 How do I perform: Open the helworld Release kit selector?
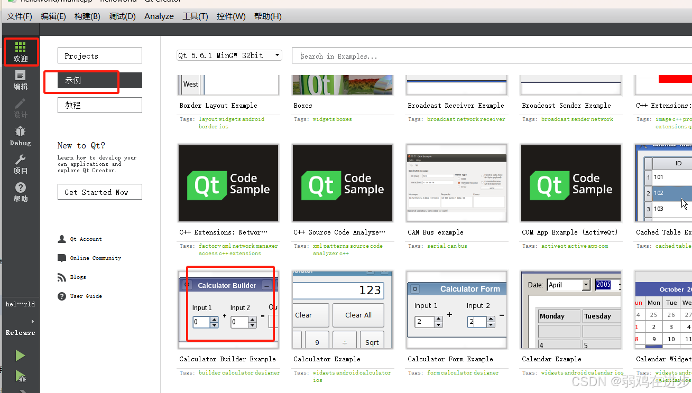point(20,319)
